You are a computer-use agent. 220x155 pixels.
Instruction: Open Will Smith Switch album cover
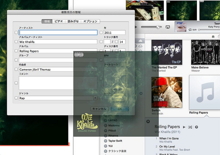pyautogui.click(x=167, y=92)
